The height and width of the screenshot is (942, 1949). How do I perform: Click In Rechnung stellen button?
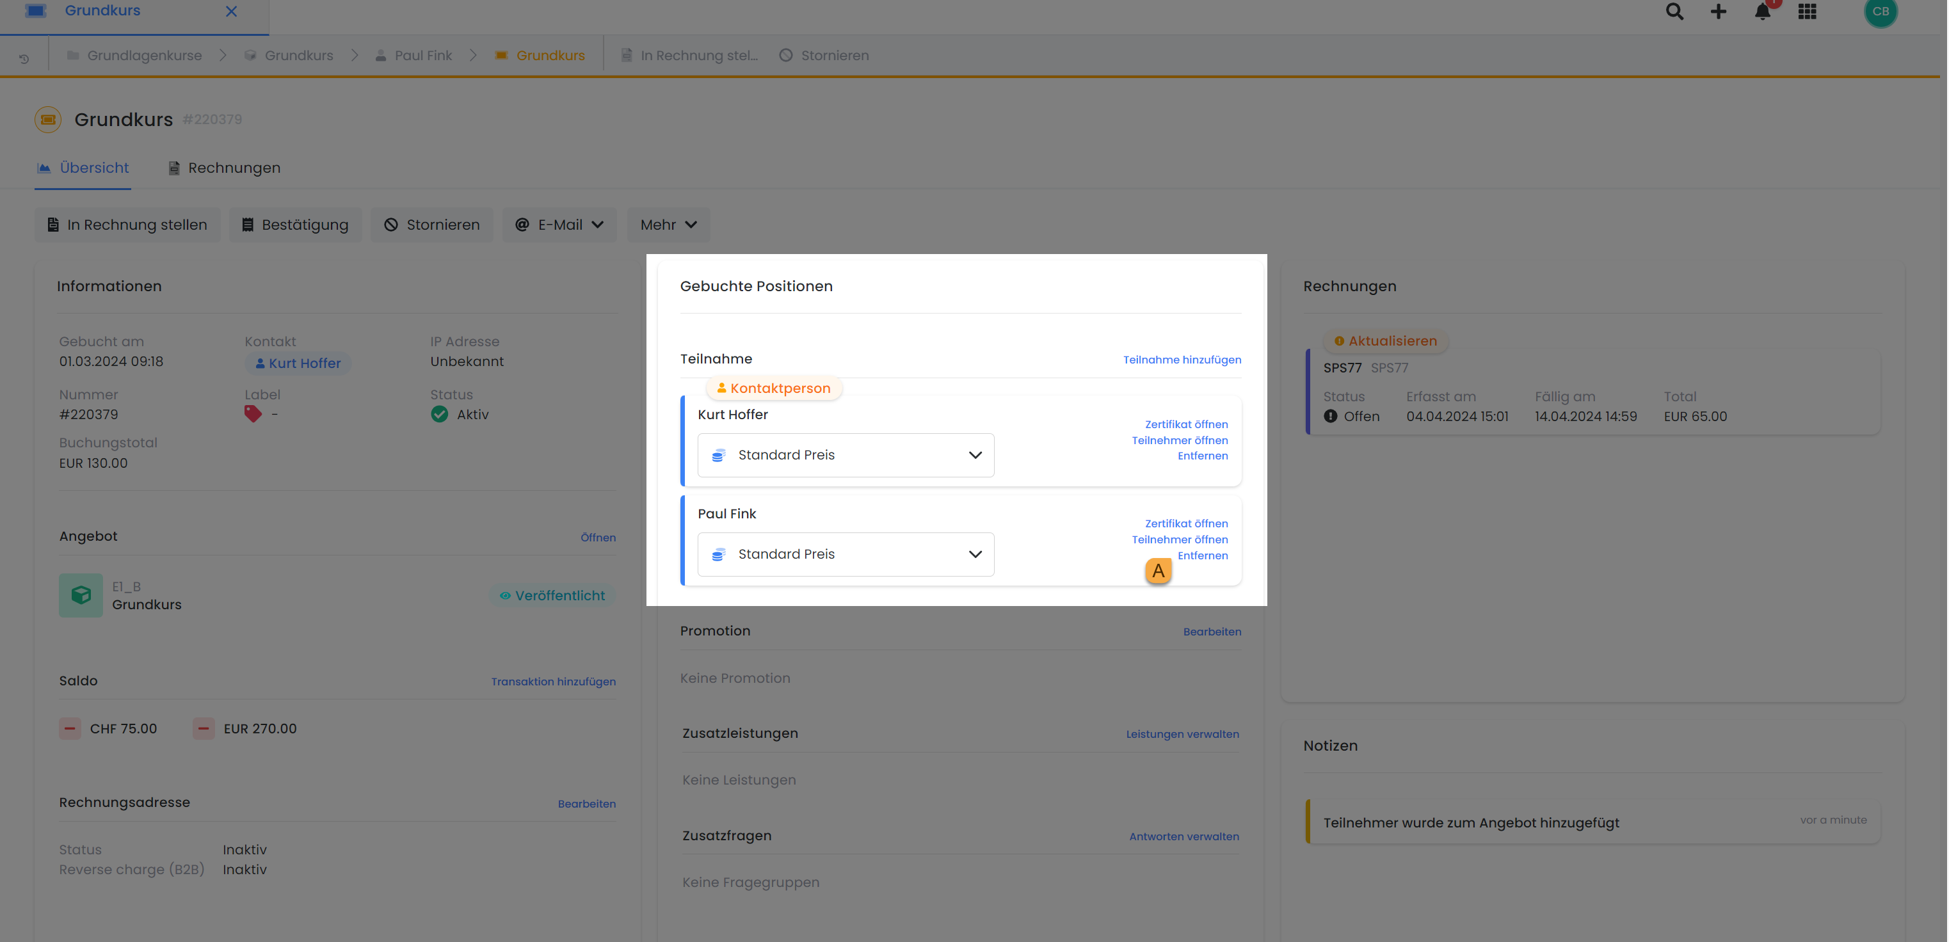tap(127, 225)
